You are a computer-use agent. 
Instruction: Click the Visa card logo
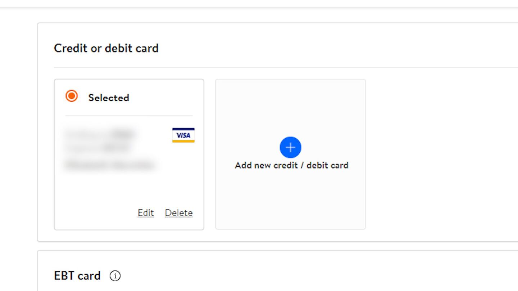point(183,135)
